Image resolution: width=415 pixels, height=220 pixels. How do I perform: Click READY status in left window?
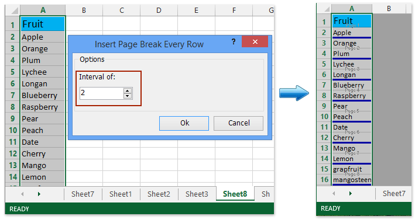click(19, 209)
